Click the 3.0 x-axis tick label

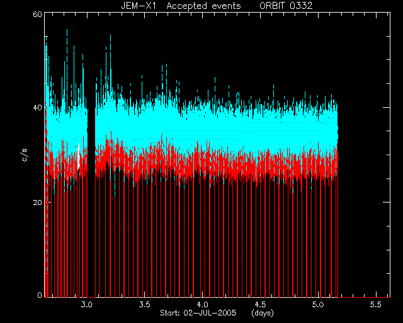point(87,305)
